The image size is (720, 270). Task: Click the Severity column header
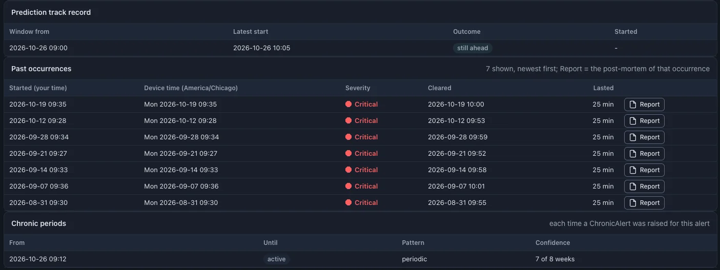(358, 88)
